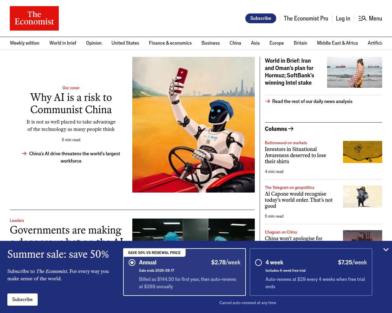Open 'Al Capone would recognise' article
The width and height of the screenshot is (392, 313).
coord(299,200)
